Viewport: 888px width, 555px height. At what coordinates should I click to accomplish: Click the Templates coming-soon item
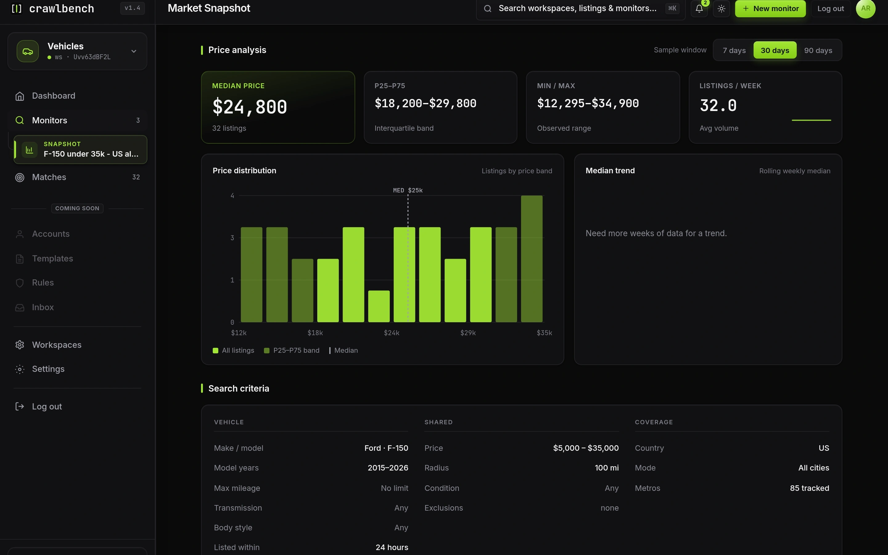coord(77,259)
